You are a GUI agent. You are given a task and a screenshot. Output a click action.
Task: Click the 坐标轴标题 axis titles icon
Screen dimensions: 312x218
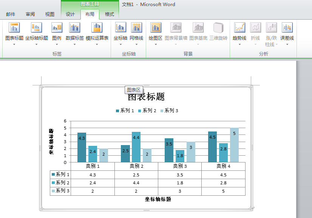tap(36, 27)
